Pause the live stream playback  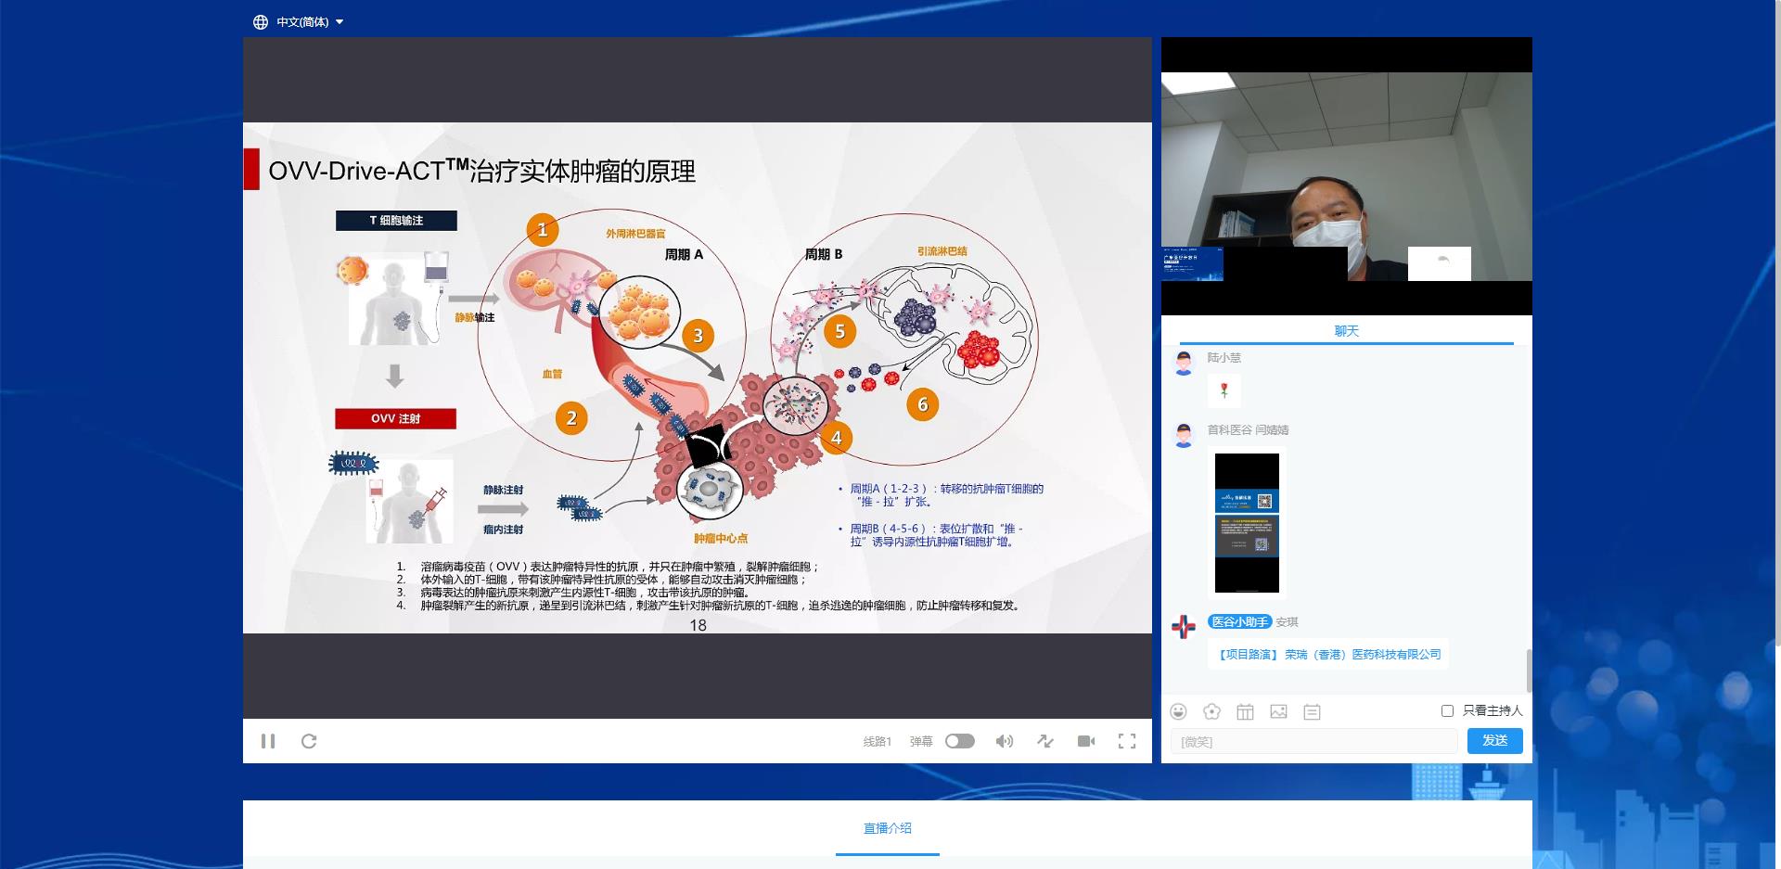click(x=268, y=741)
